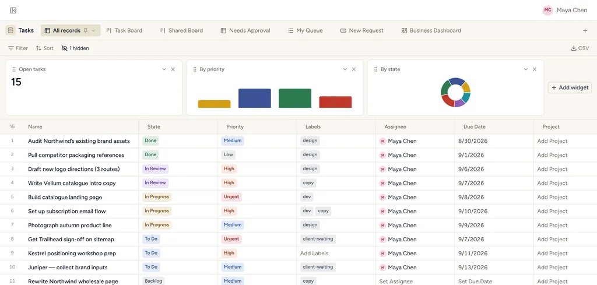
Task: Click the yellow bar in By priority chart
Action: pos(215,104)
